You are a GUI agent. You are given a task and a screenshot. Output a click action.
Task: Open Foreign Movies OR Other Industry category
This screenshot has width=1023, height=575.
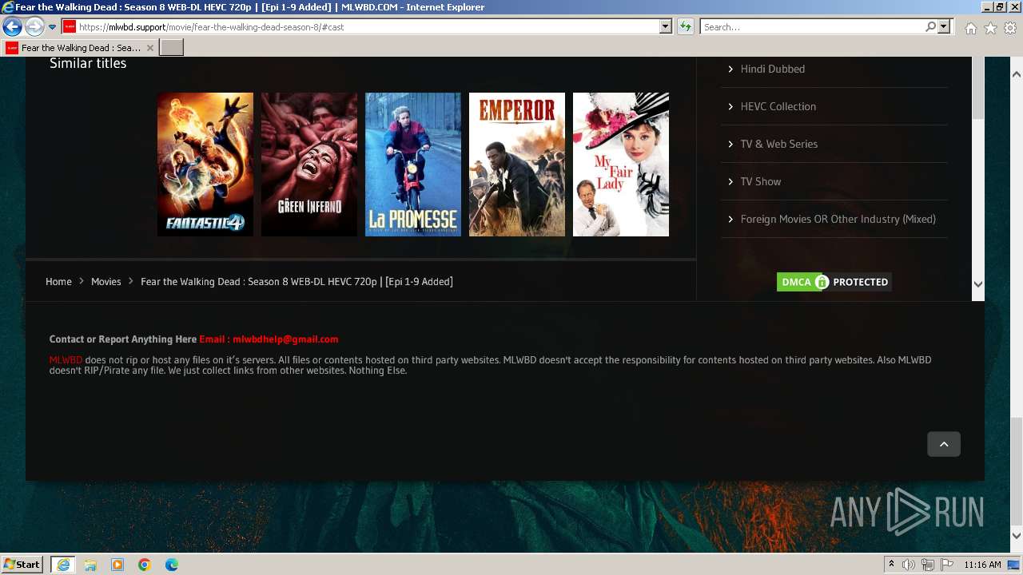(x=838, y=219)
